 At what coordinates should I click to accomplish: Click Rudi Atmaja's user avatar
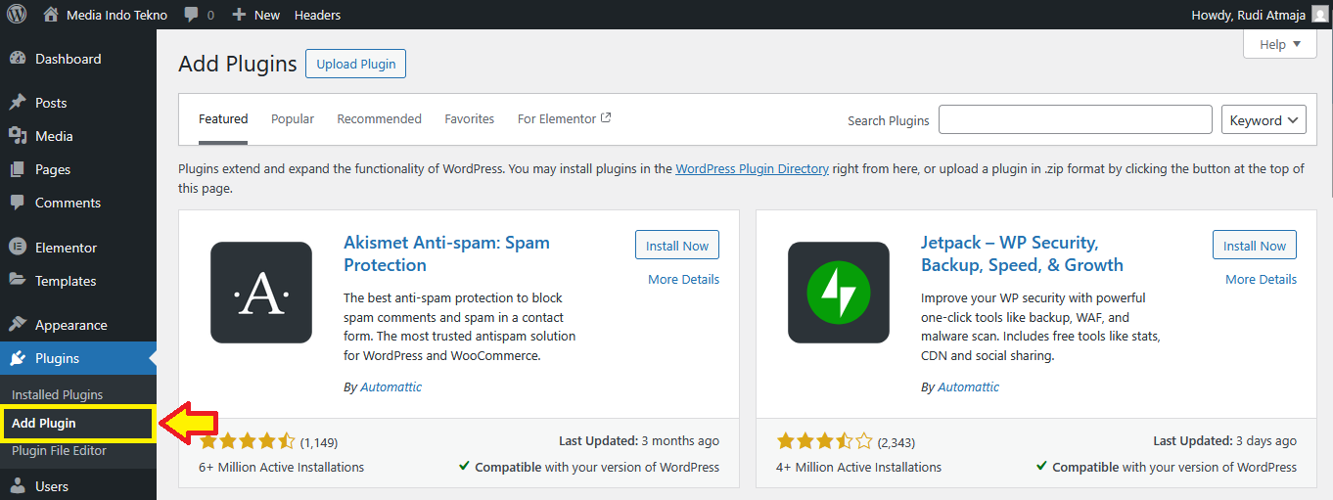point(1320,15)
